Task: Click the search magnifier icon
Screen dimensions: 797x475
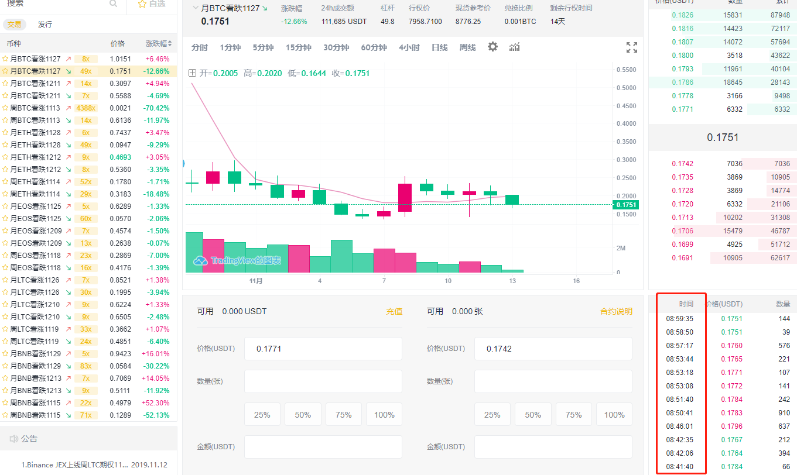Action: coord(114,4)
